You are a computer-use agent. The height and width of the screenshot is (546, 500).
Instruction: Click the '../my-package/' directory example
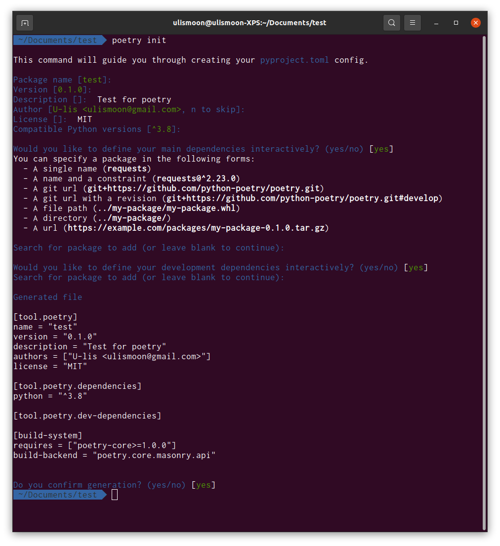(x=131, y=218)
